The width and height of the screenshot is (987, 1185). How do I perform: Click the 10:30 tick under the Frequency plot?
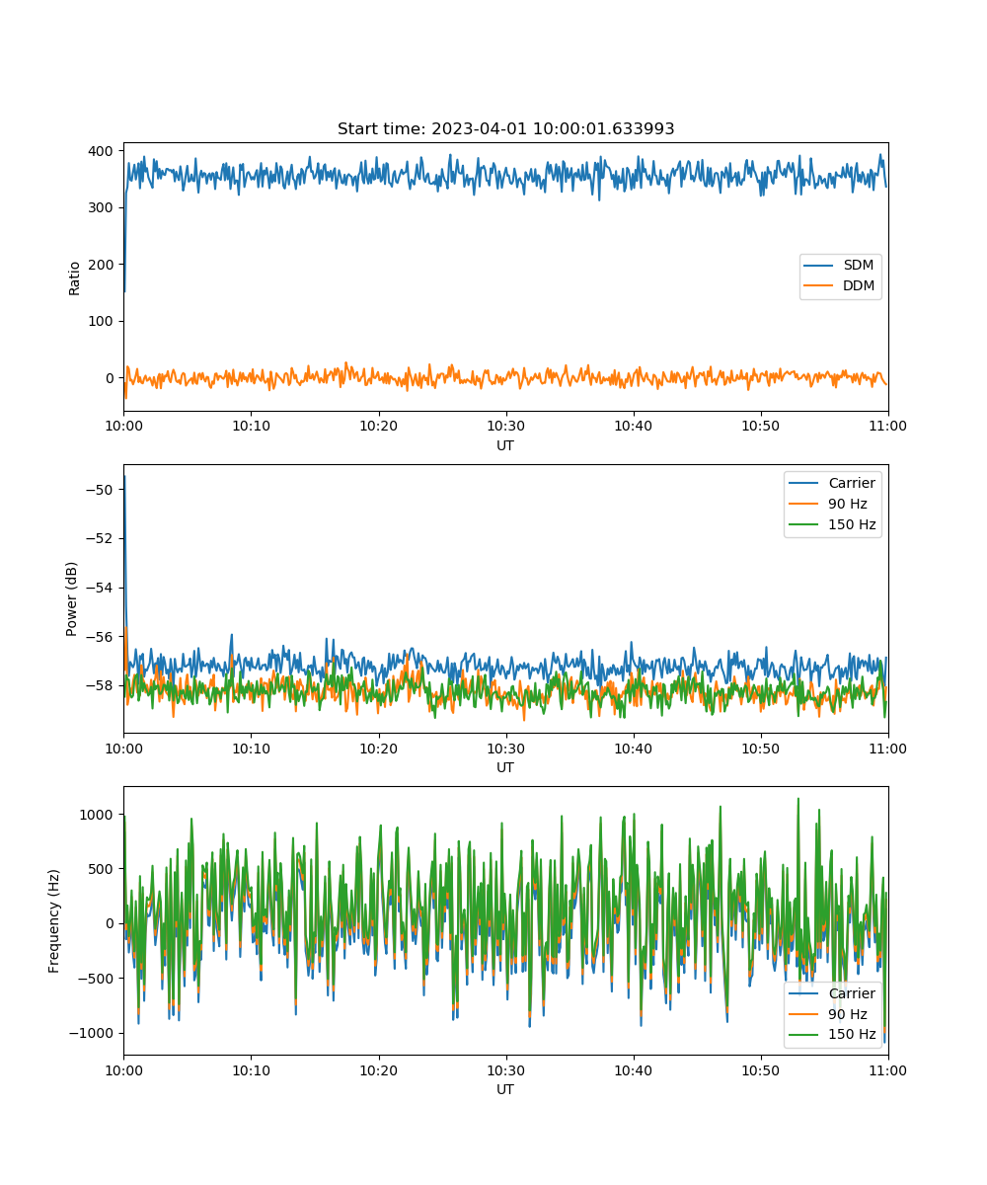point(505,1069)
